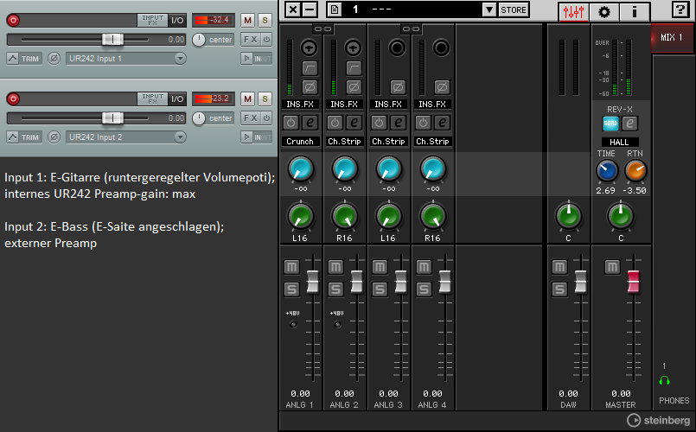Viewport: 696px width, 432px height.
Task: Mute the UR242 Input 1 track
Action: click(x=247, y=20)
